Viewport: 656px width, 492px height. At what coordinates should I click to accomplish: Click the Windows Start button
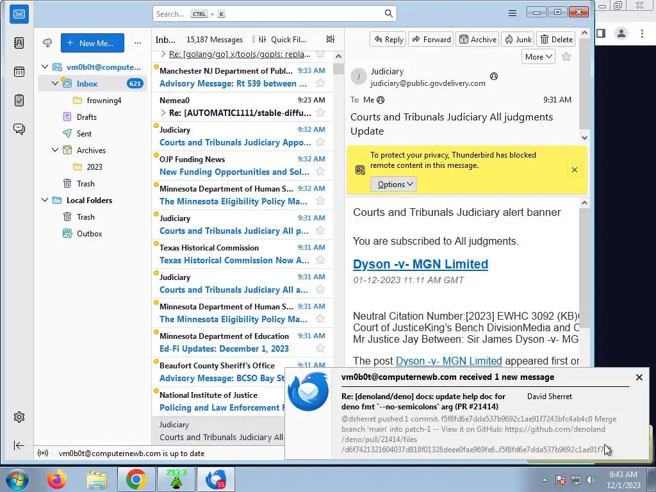coord(17,479)
